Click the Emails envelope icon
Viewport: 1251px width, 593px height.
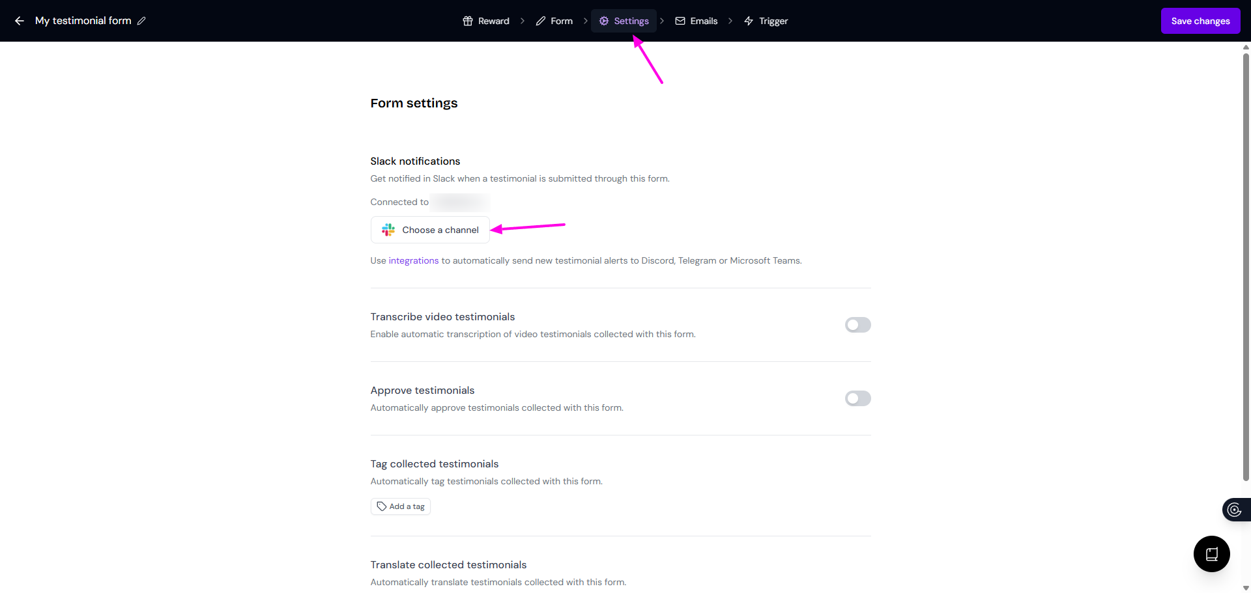click(680, 21)
